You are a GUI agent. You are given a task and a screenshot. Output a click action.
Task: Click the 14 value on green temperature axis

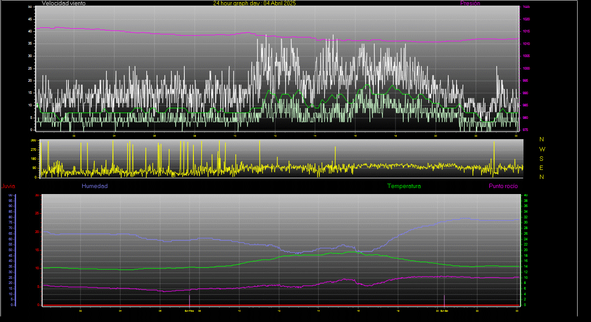click(526, 267)
